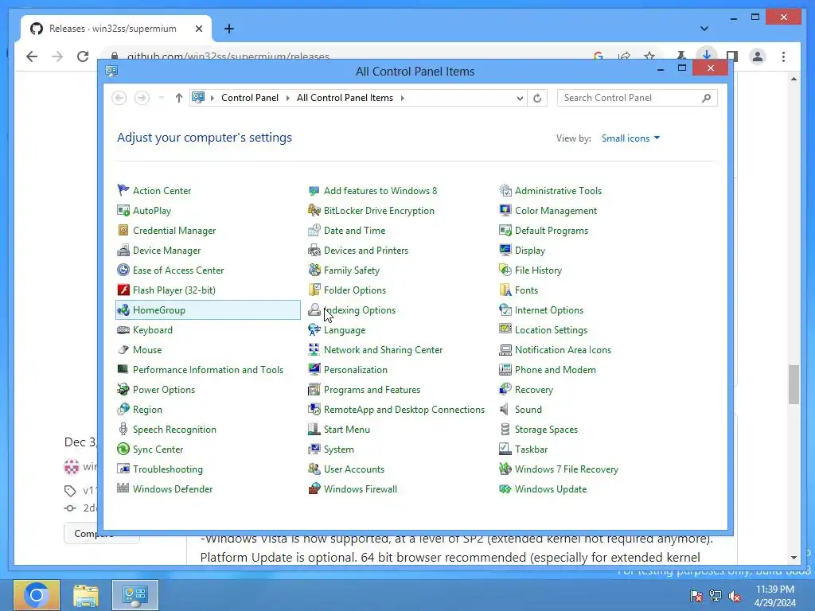Open the Windows Defender wall icon

[x=123, y=489]
